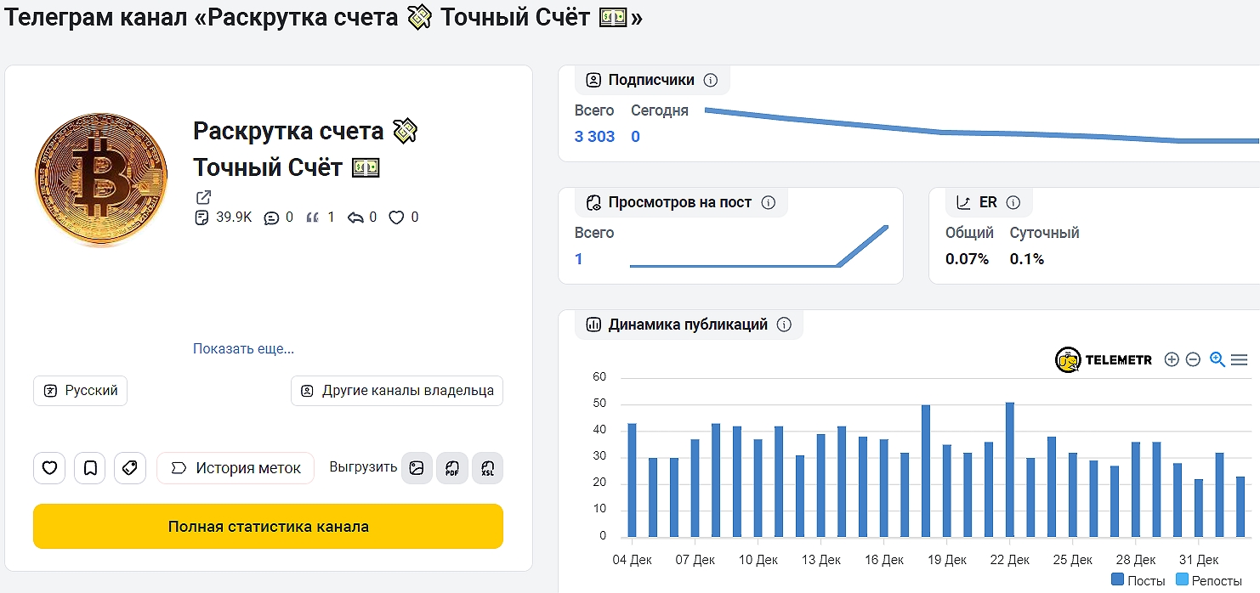
Task: Zoom out on the publications chart
Action: [1193, 359]
